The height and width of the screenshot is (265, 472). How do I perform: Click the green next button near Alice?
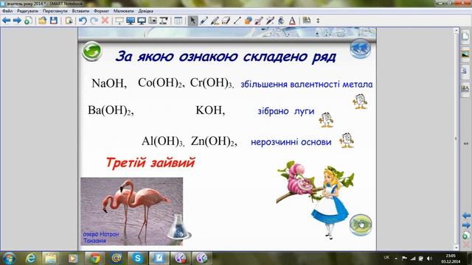coord(361,225)
